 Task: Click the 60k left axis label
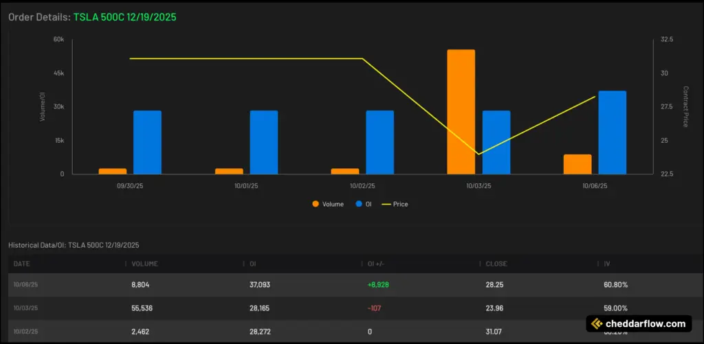pyautogui.click(x=59, y=39)
